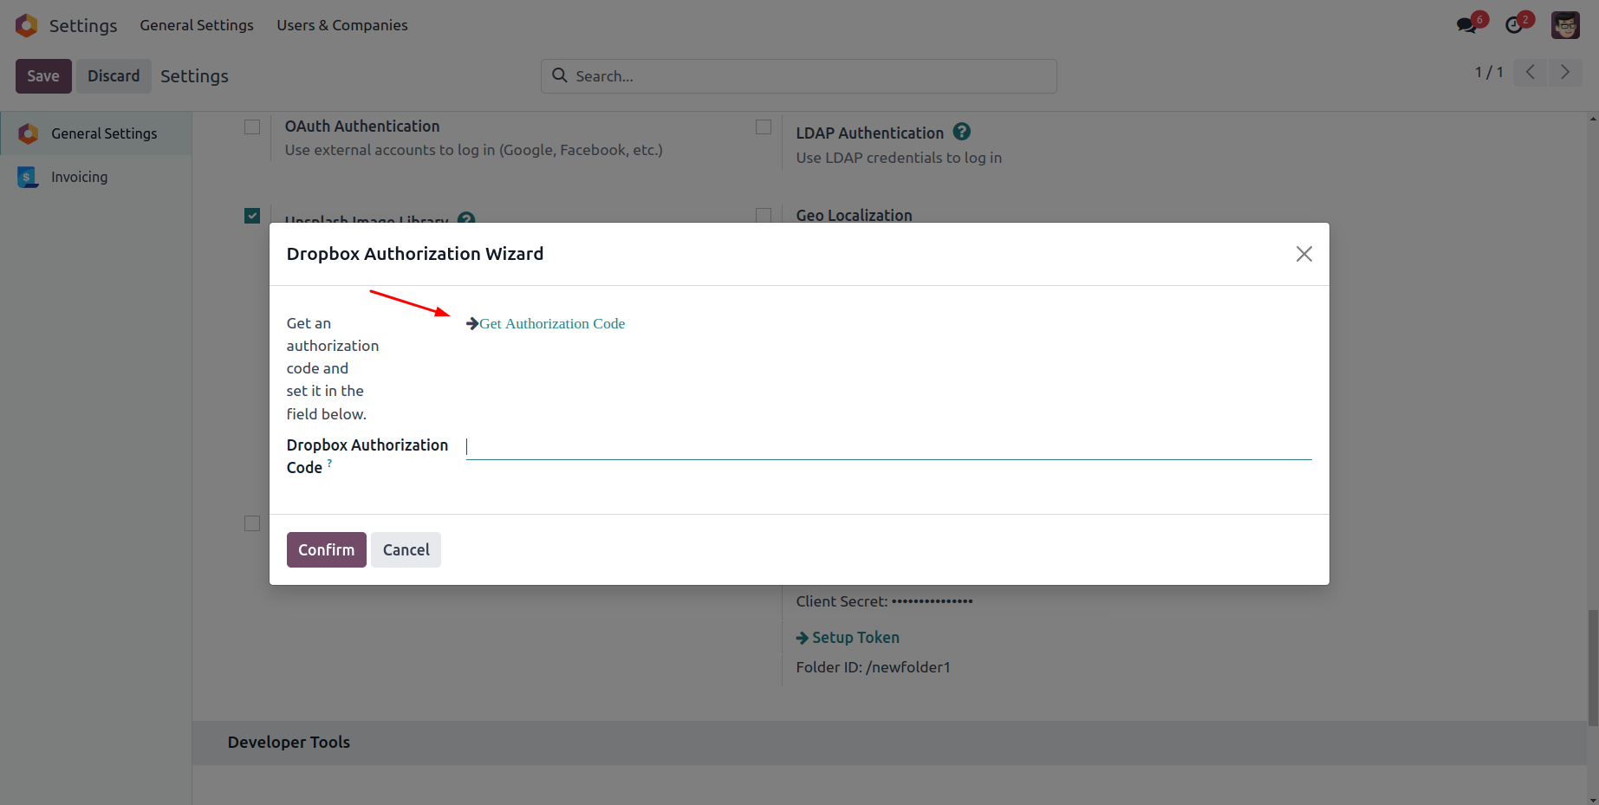Click the LDAP Authentication help question icon
Viewport: 1599px width, 805px height.
click(961, 132)
